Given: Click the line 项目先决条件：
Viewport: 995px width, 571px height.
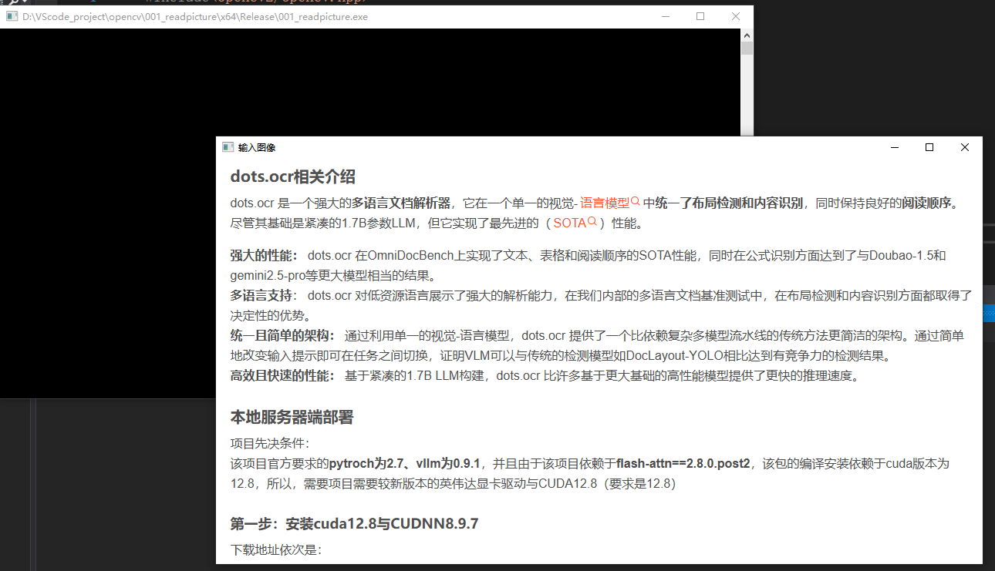Looking at the screenshot, I should point(269,444).
